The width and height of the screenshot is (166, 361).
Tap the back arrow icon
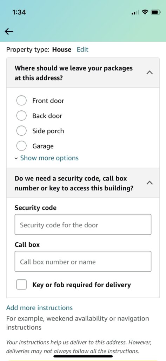coord(9,31)
